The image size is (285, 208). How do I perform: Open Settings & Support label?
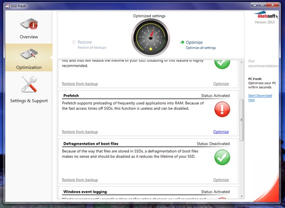coord(29,100)
